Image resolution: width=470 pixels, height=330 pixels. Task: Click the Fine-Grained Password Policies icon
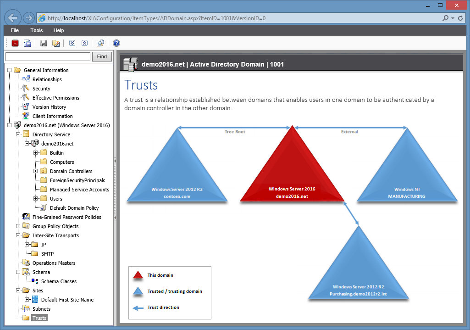pos(26,217)
